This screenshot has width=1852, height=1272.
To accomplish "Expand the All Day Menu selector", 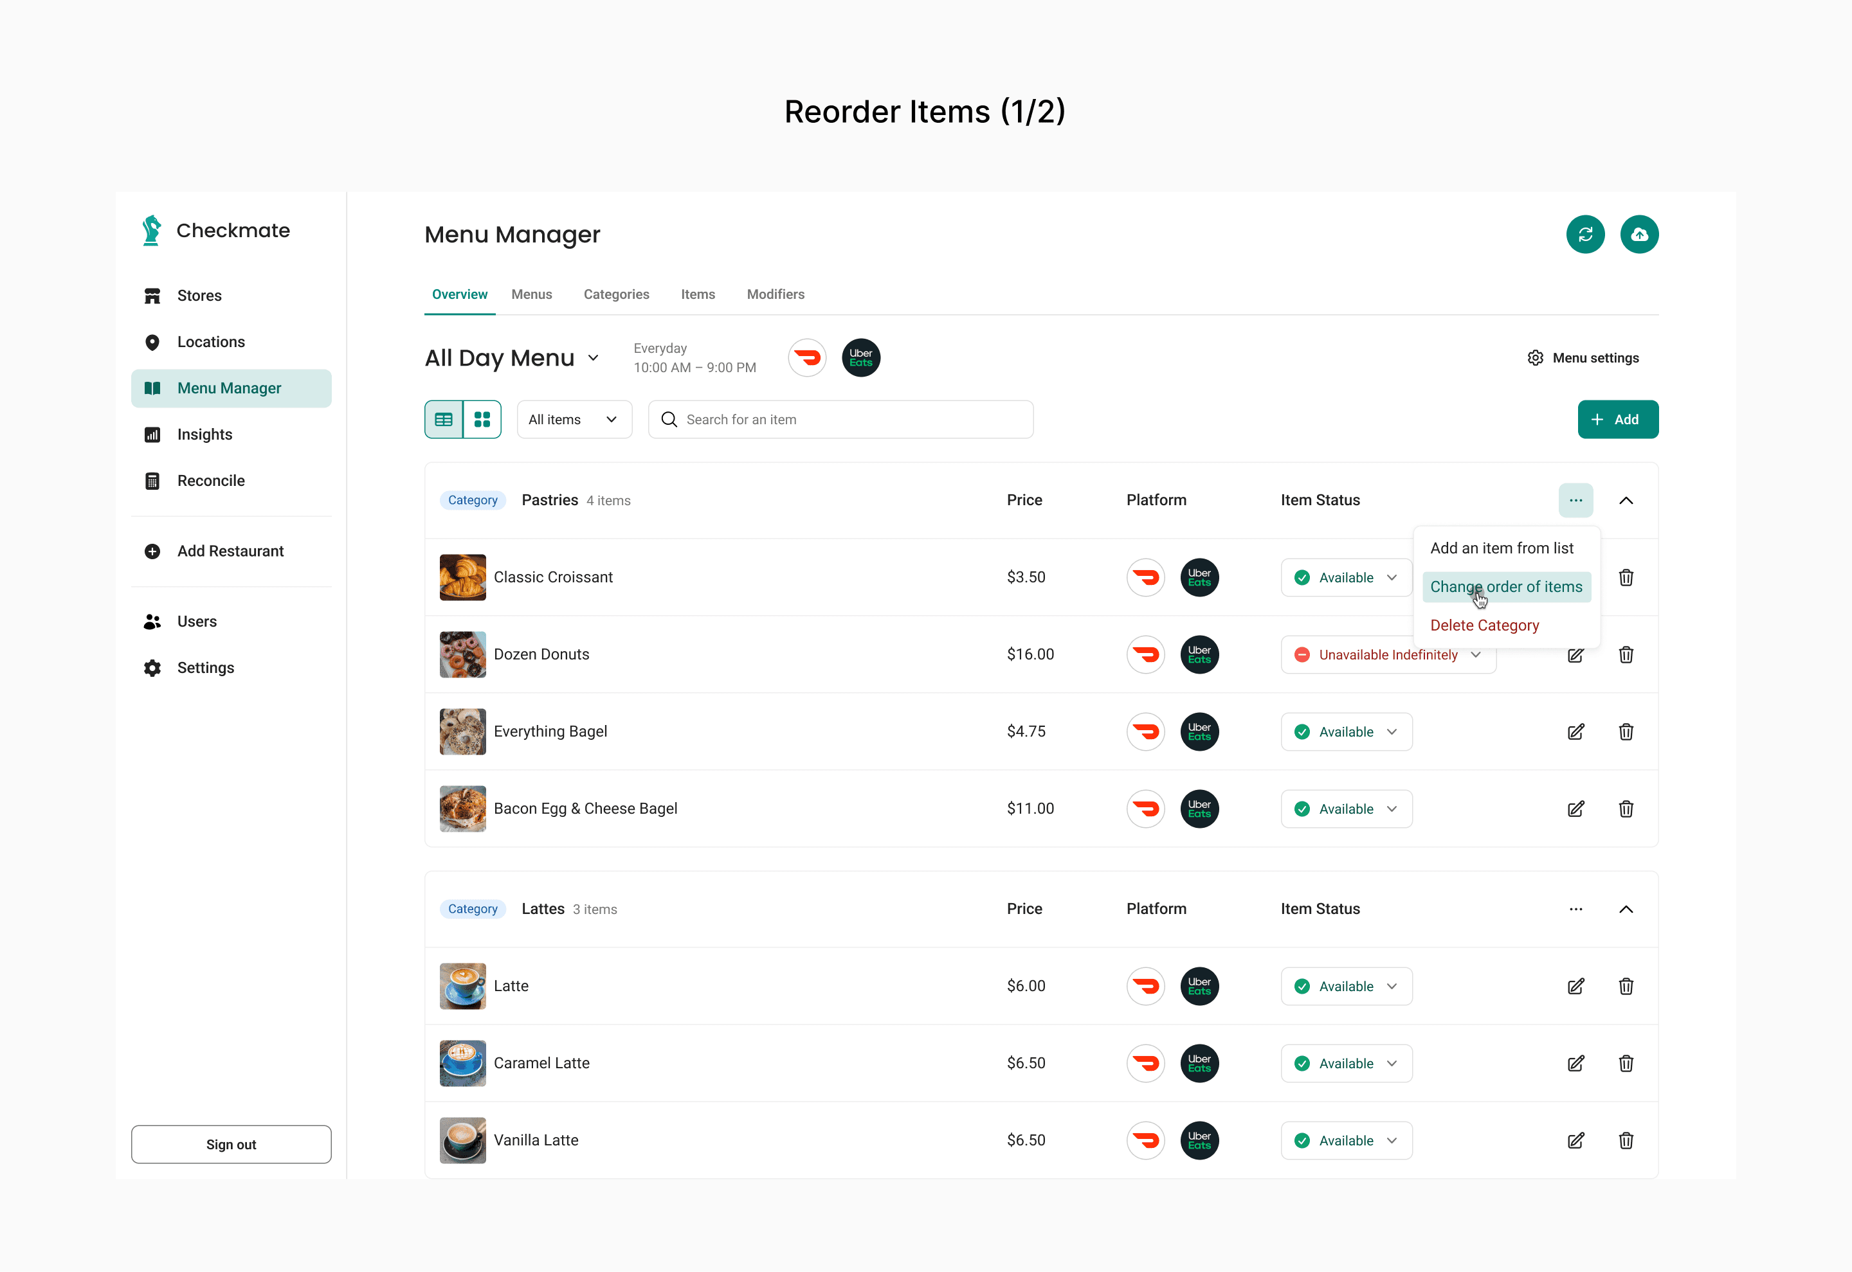I will click(x=592, y=358).
